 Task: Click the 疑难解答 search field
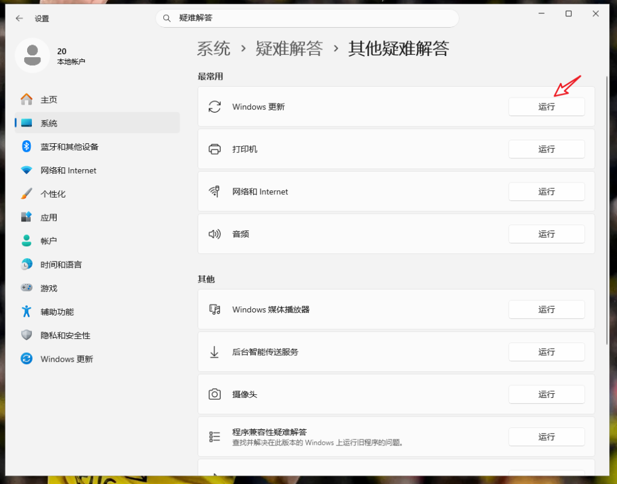[x=307, y=18]
